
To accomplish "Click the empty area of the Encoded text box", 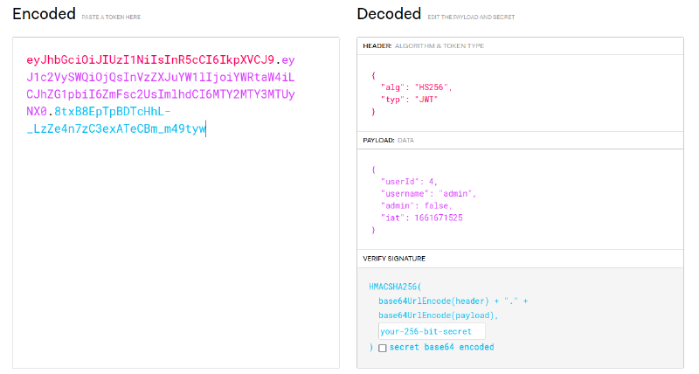I will pyautogui.click(x=175, y=262).
